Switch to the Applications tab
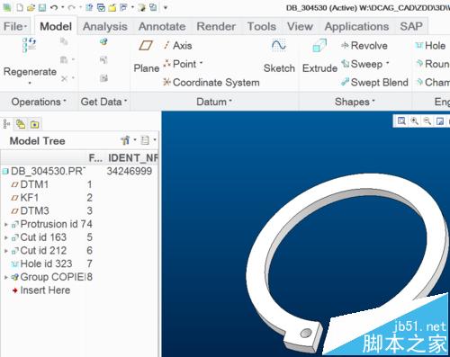The height and width of the screenshot is (357, 450). [356, 26]
